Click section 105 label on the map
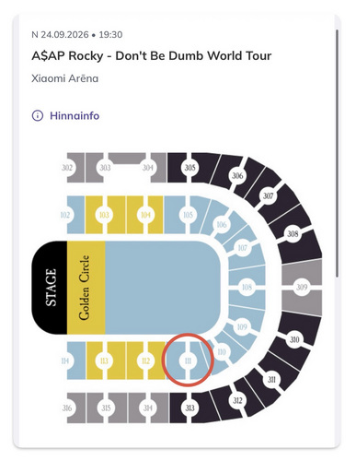 click(188, 215)
